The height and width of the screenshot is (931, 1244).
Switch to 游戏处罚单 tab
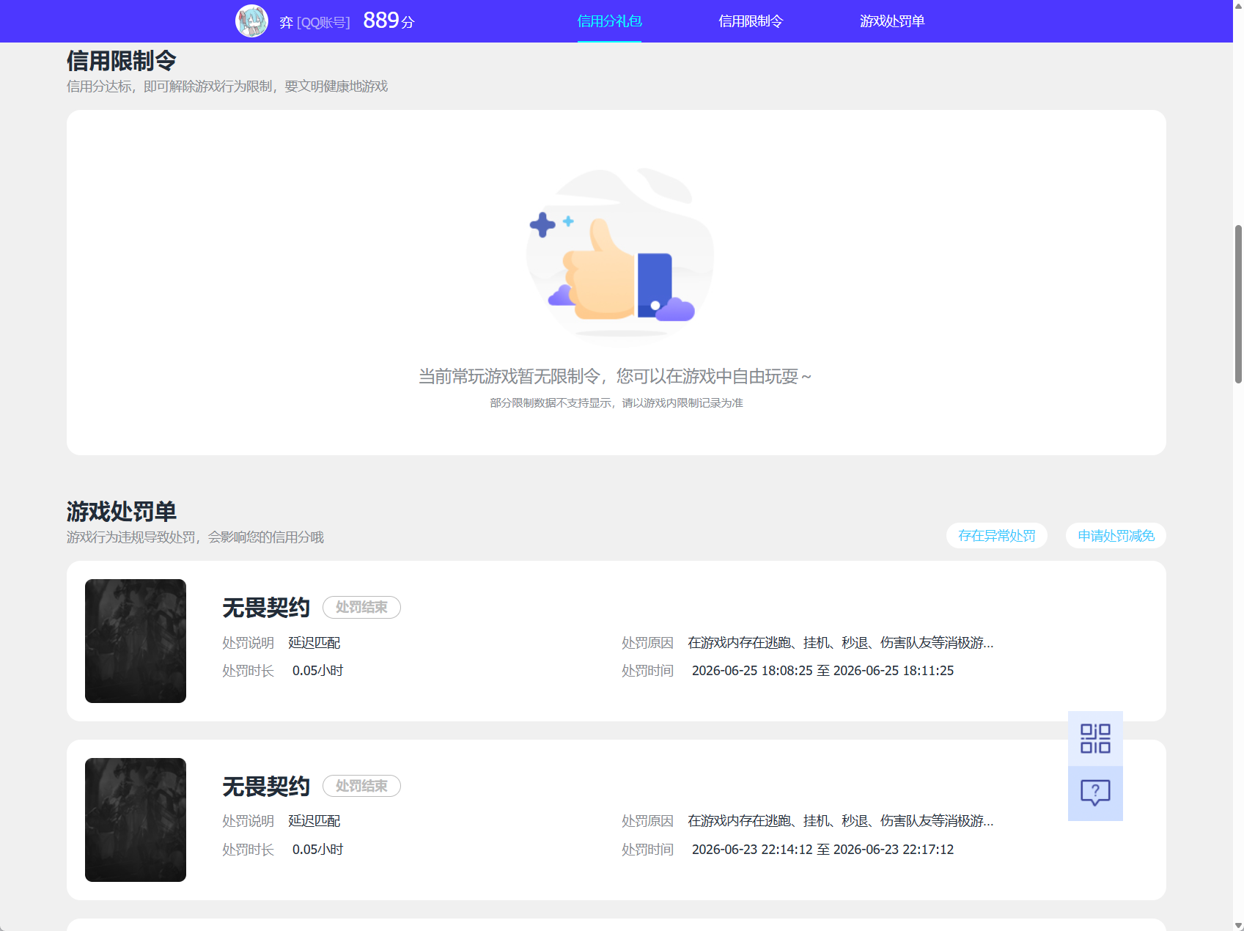pos(892,21)
